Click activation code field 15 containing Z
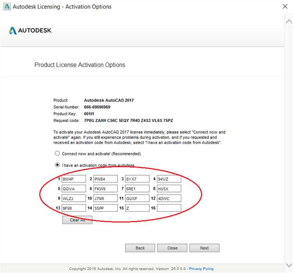This screenshot has width=293, height=273. (x=138, y=208)
